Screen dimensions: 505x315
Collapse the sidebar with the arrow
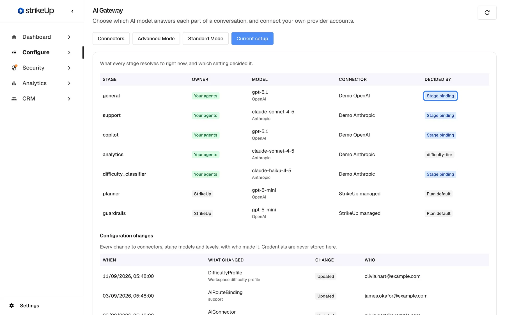click(72, 11)
